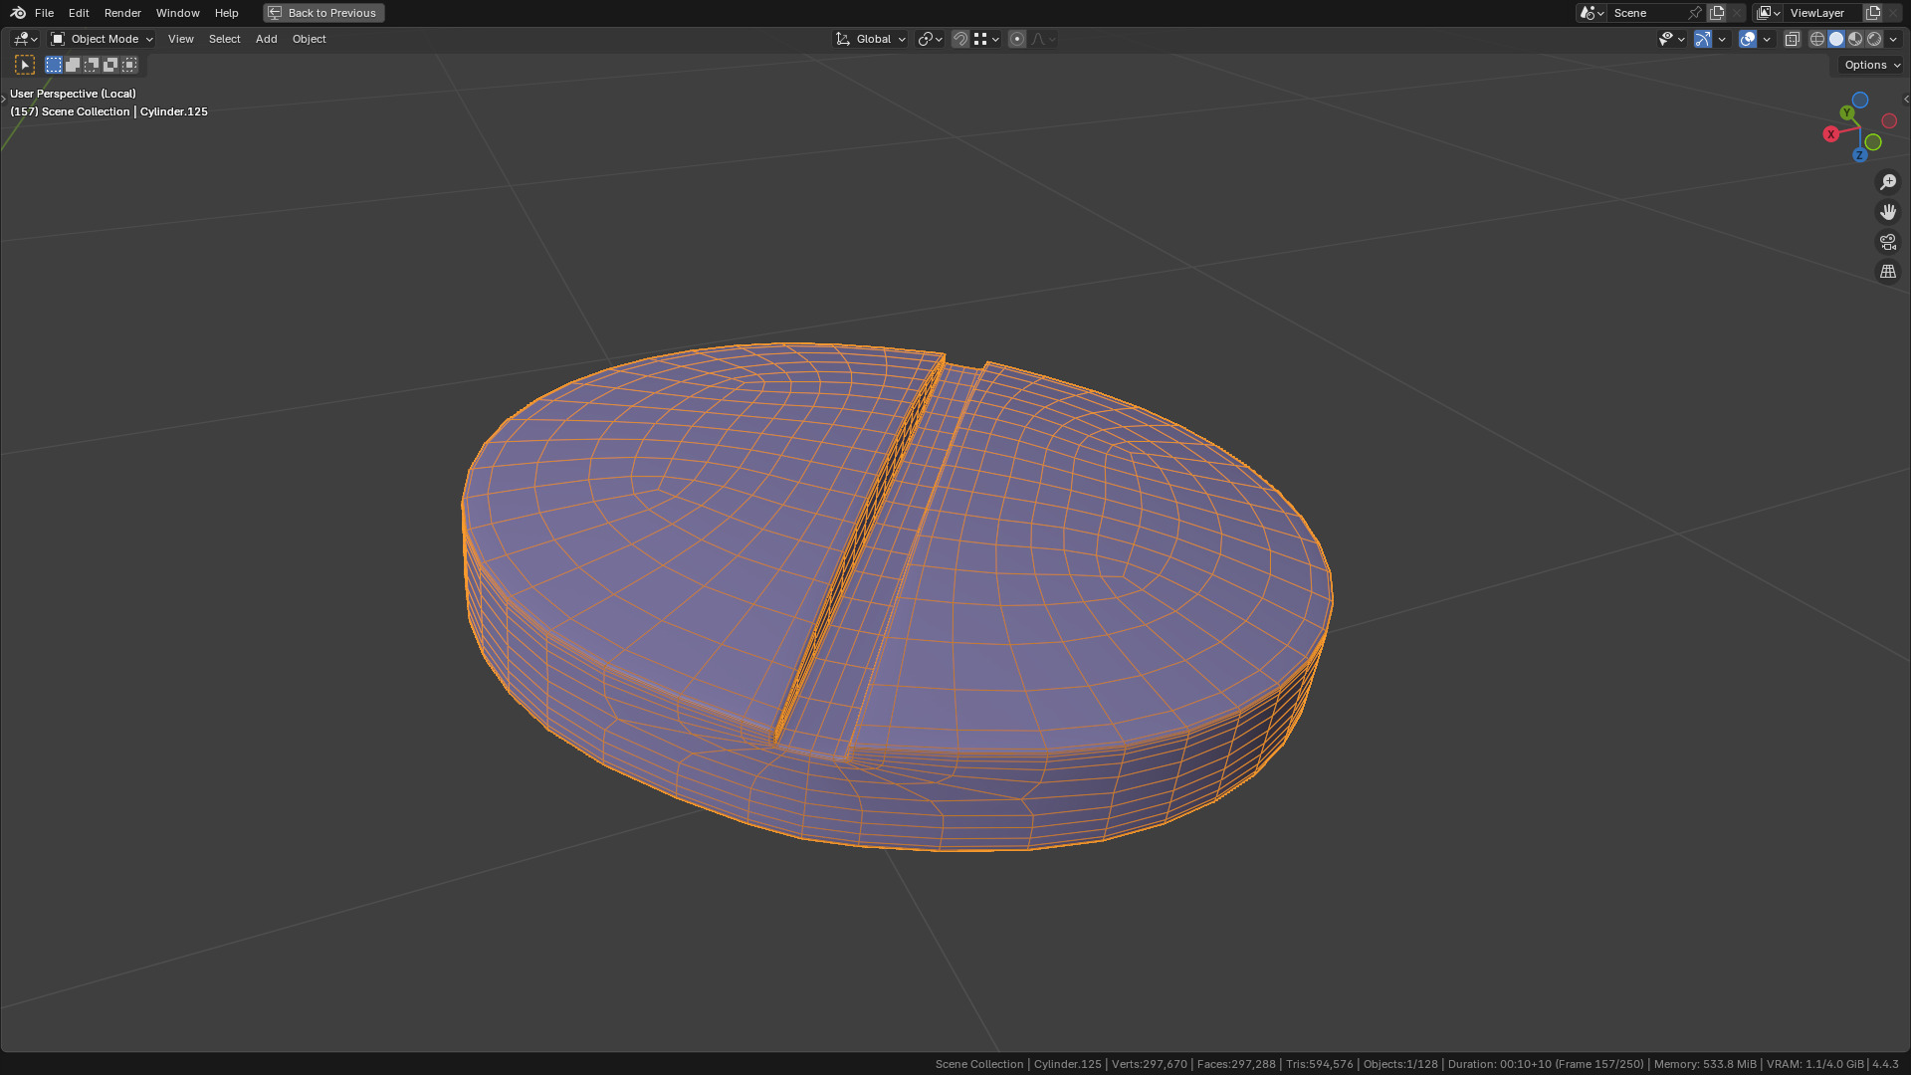Expand the Options dropdown
This screenshot has width=1911, height=1075.
(x=1871, y=65)
